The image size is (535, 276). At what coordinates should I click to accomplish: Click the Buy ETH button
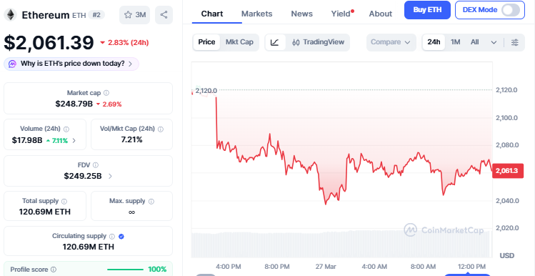tap(427, 10)
